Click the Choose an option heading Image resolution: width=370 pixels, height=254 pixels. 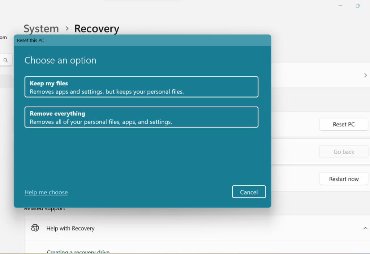[60, 60]
